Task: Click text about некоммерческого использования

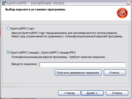Action: 64,33
